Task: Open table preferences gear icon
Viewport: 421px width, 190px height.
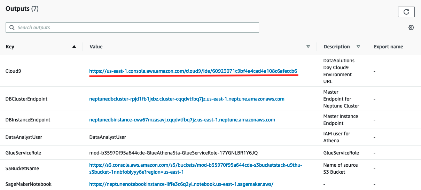Action: [411, 27]
